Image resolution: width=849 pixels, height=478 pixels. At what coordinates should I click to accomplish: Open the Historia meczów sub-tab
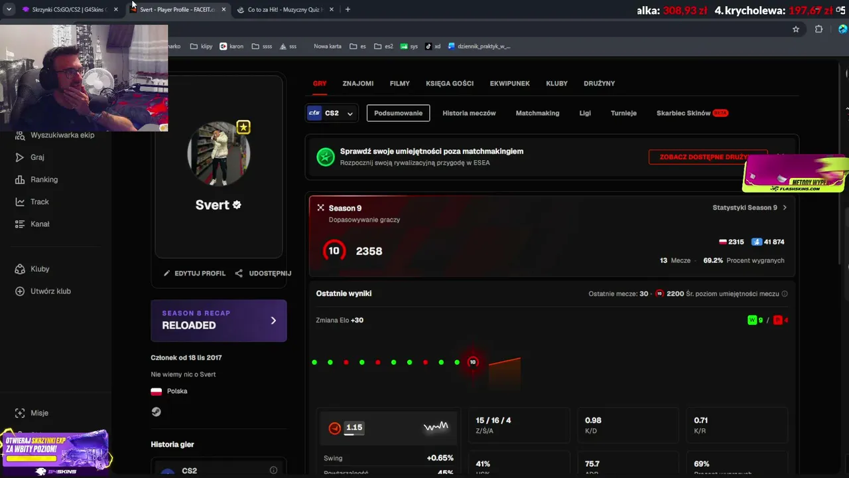[469, 114]
